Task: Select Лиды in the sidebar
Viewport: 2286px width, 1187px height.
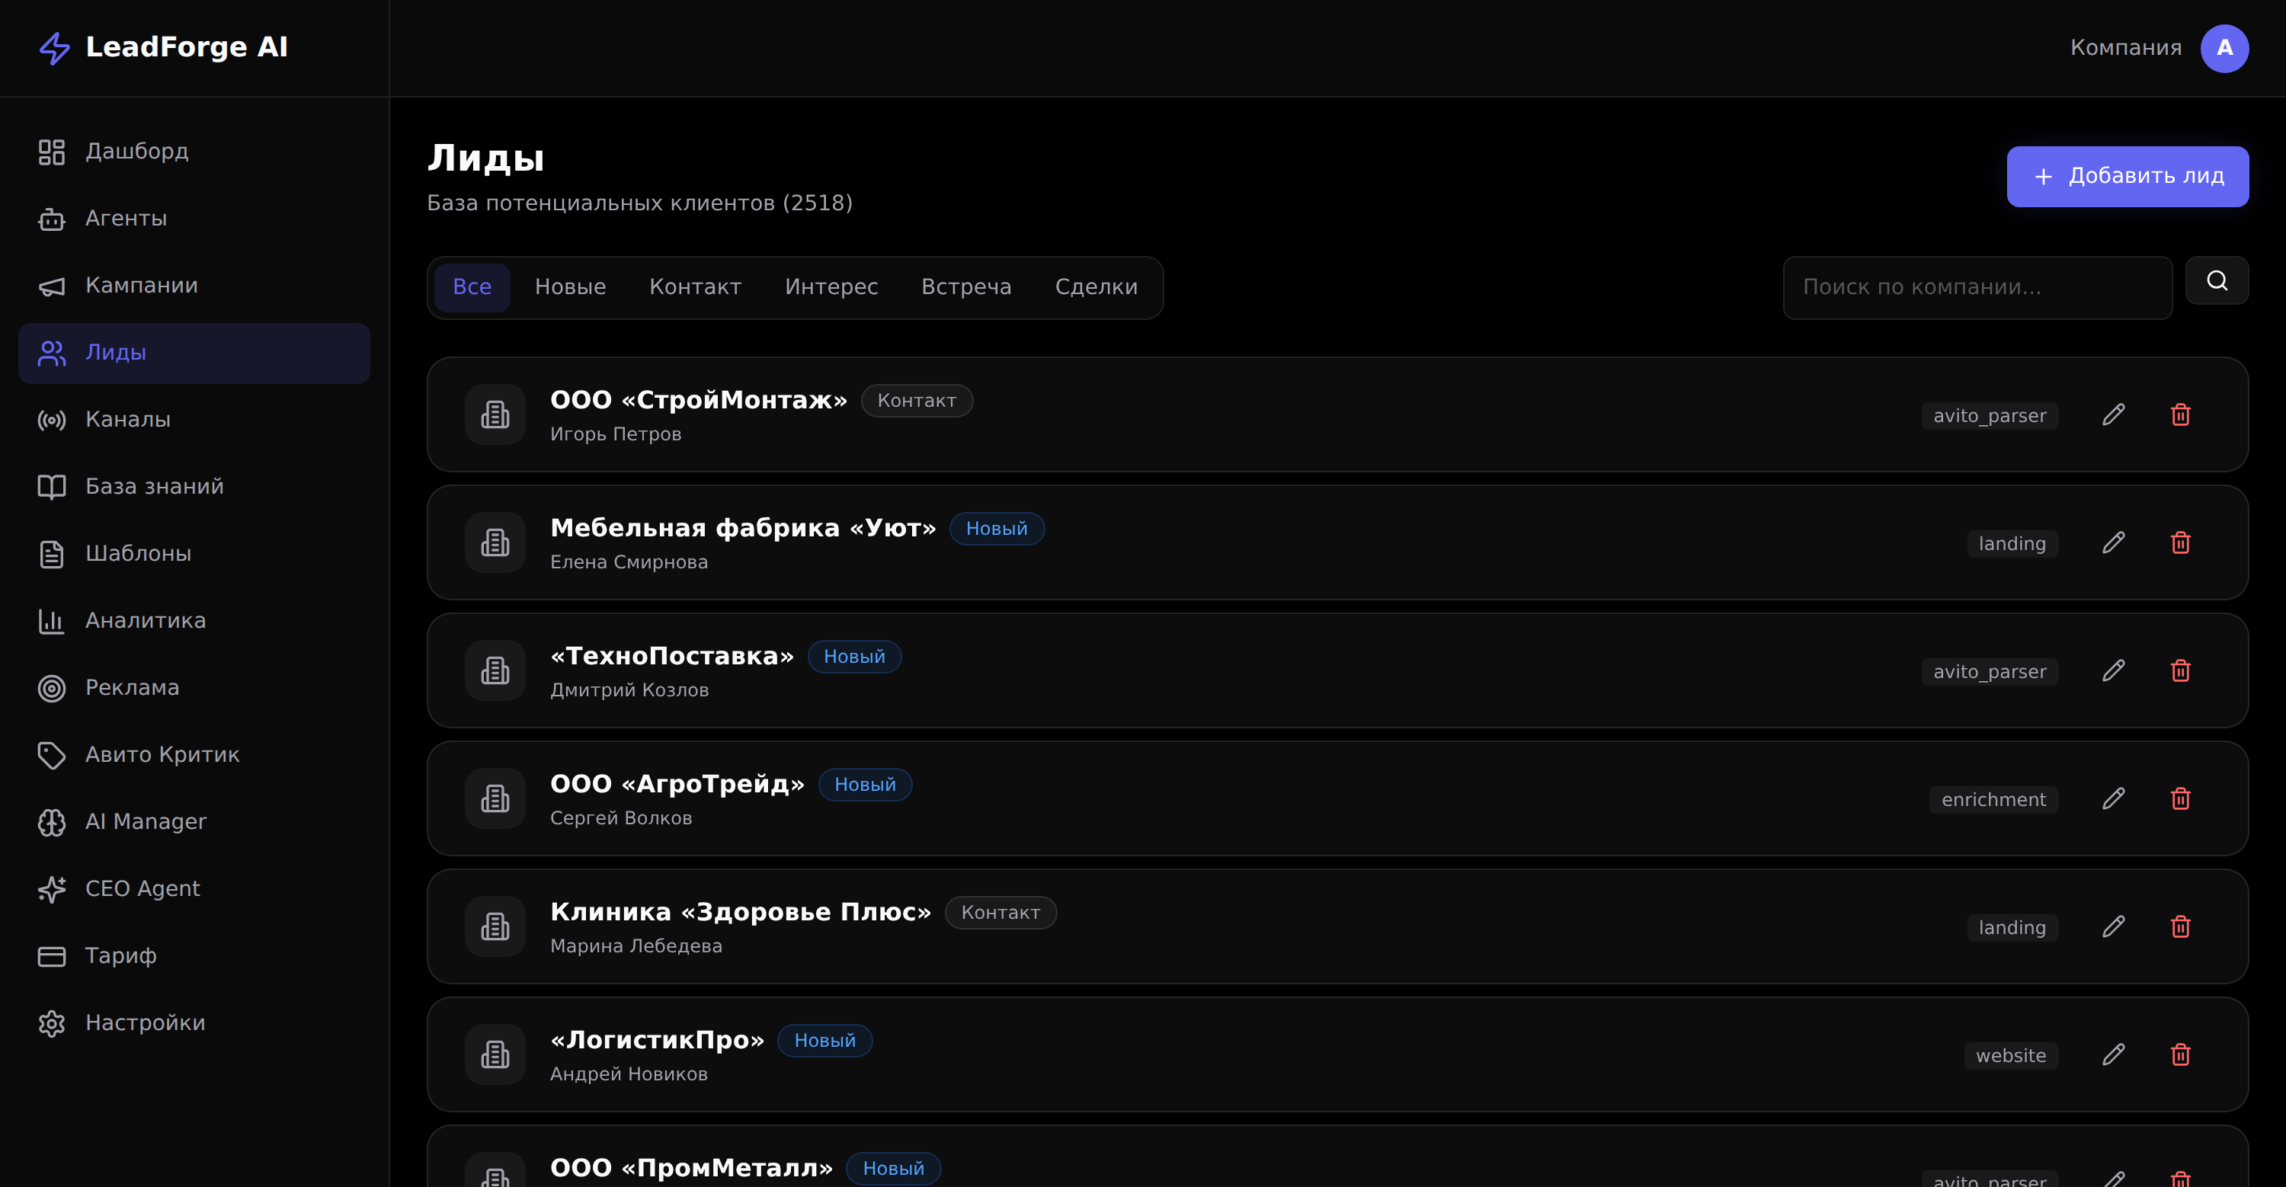Action: point(194,353)
